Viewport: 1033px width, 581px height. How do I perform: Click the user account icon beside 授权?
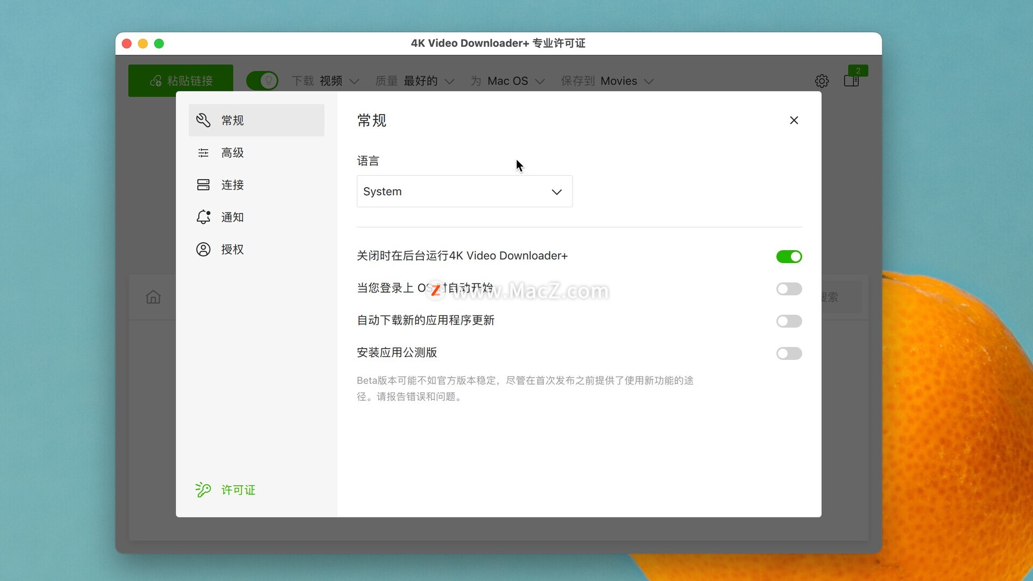[x=203, y=250]
